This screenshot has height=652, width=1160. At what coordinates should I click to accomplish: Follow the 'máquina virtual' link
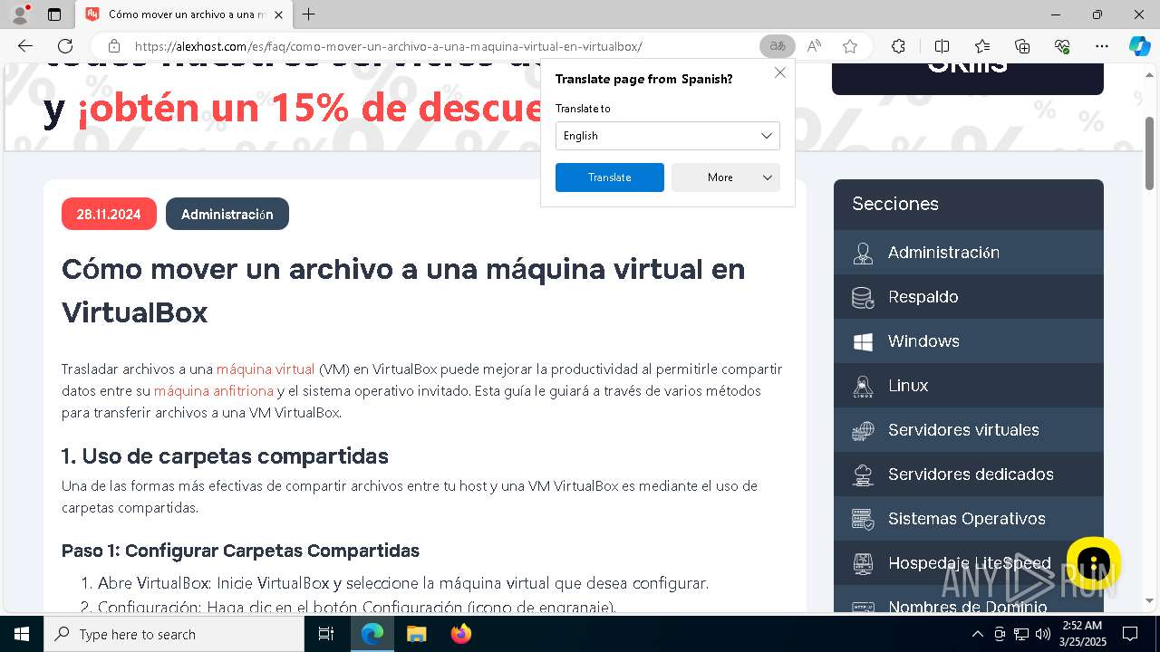tap(266, 369)
